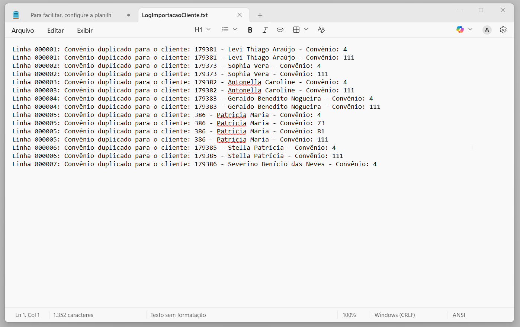Expand the table options dropdown arrow
The height and width of the screenshot is (327, 520).
click(306, 29)
